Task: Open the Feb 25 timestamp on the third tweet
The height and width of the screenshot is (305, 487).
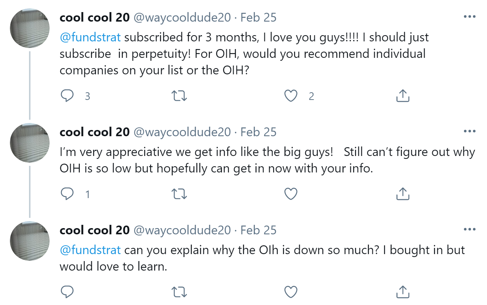Action: (258, 230)
